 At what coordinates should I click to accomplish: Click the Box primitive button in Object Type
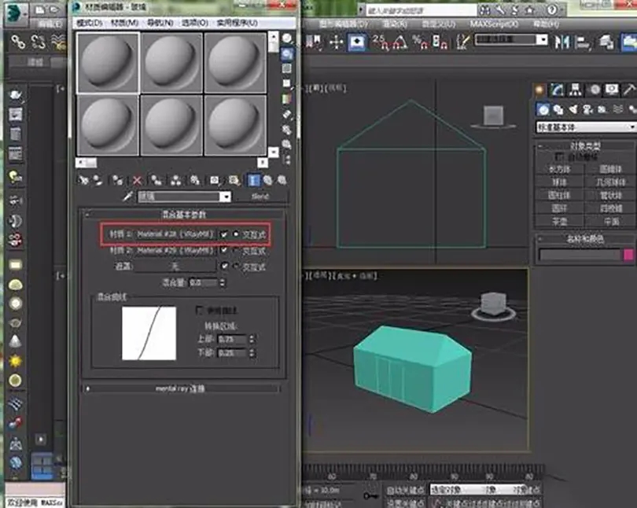pos(559,169)
